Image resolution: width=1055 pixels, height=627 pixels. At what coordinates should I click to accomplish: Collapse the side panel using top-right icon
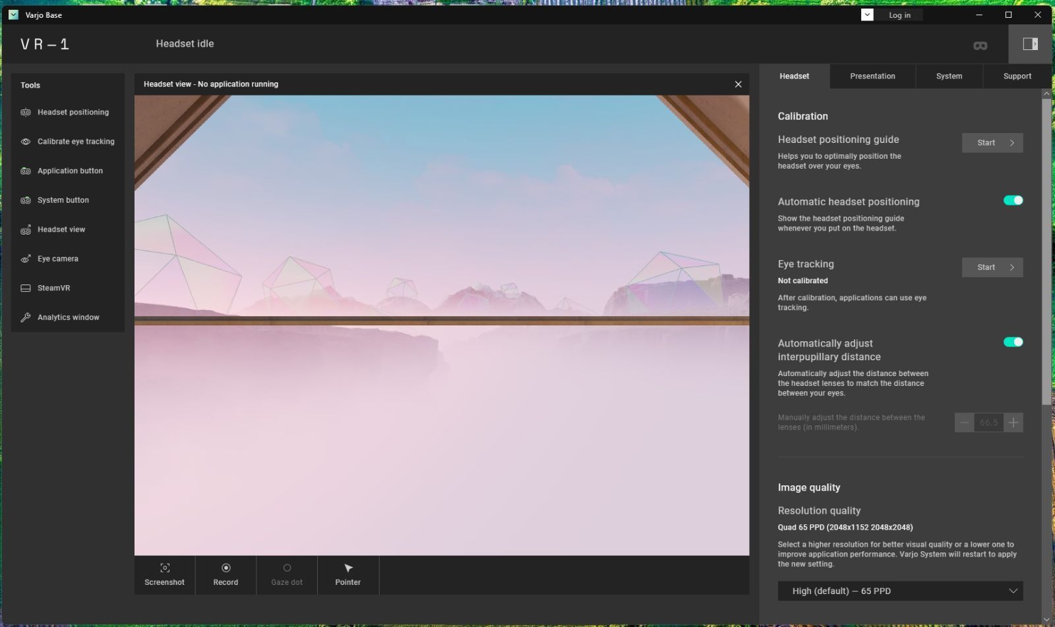(x=1030, y=44)
